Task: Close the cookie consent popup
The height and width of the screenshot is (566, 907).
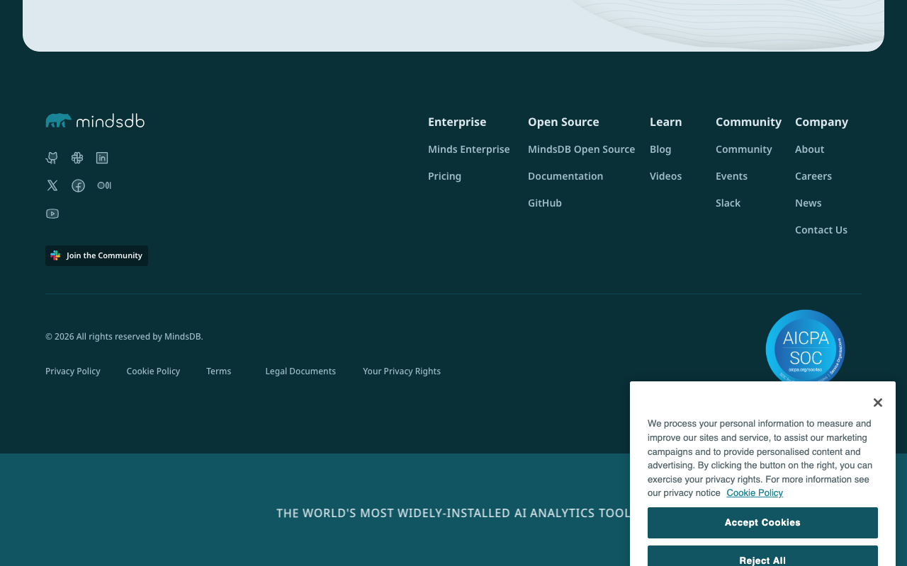Action: click(x=877, y=403)
